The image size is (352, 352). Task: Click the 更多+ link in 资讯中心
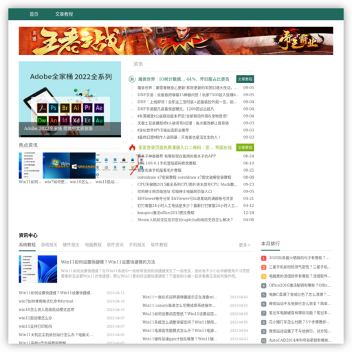[245, 245]
